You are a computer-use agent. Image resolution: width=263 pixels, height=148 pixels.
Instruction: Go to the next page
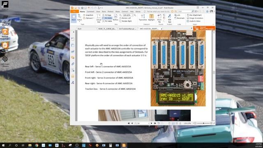click(x=152, y=123)
